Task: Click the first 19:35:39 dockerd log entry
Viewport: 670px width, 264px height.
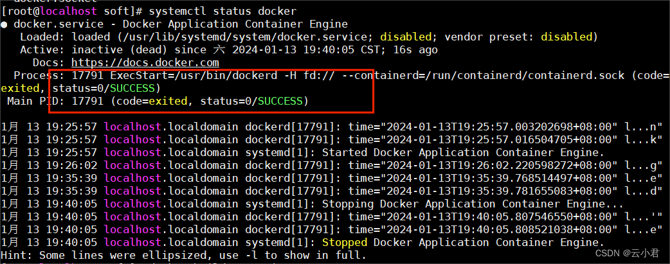Action: (x=332, y=178)
